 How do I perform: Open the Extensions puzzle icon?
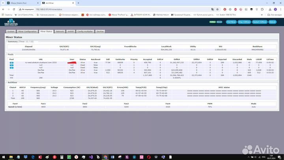[262, 9]
